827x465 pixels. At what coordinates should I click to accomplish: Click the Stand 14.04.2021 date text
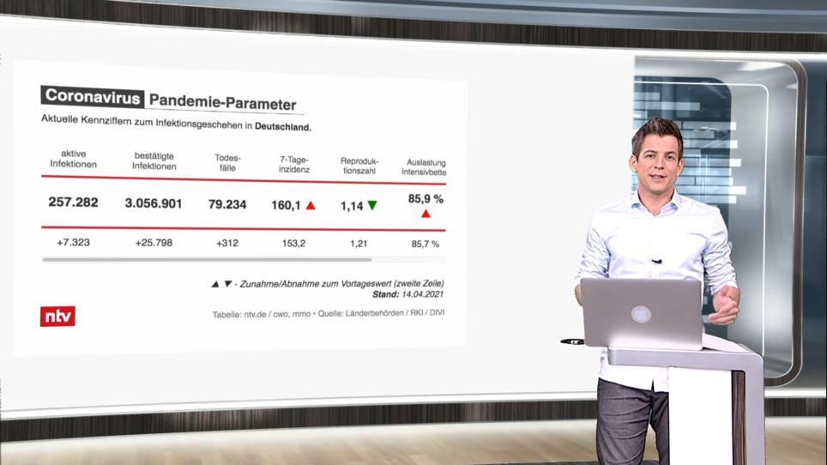(414, 293)
